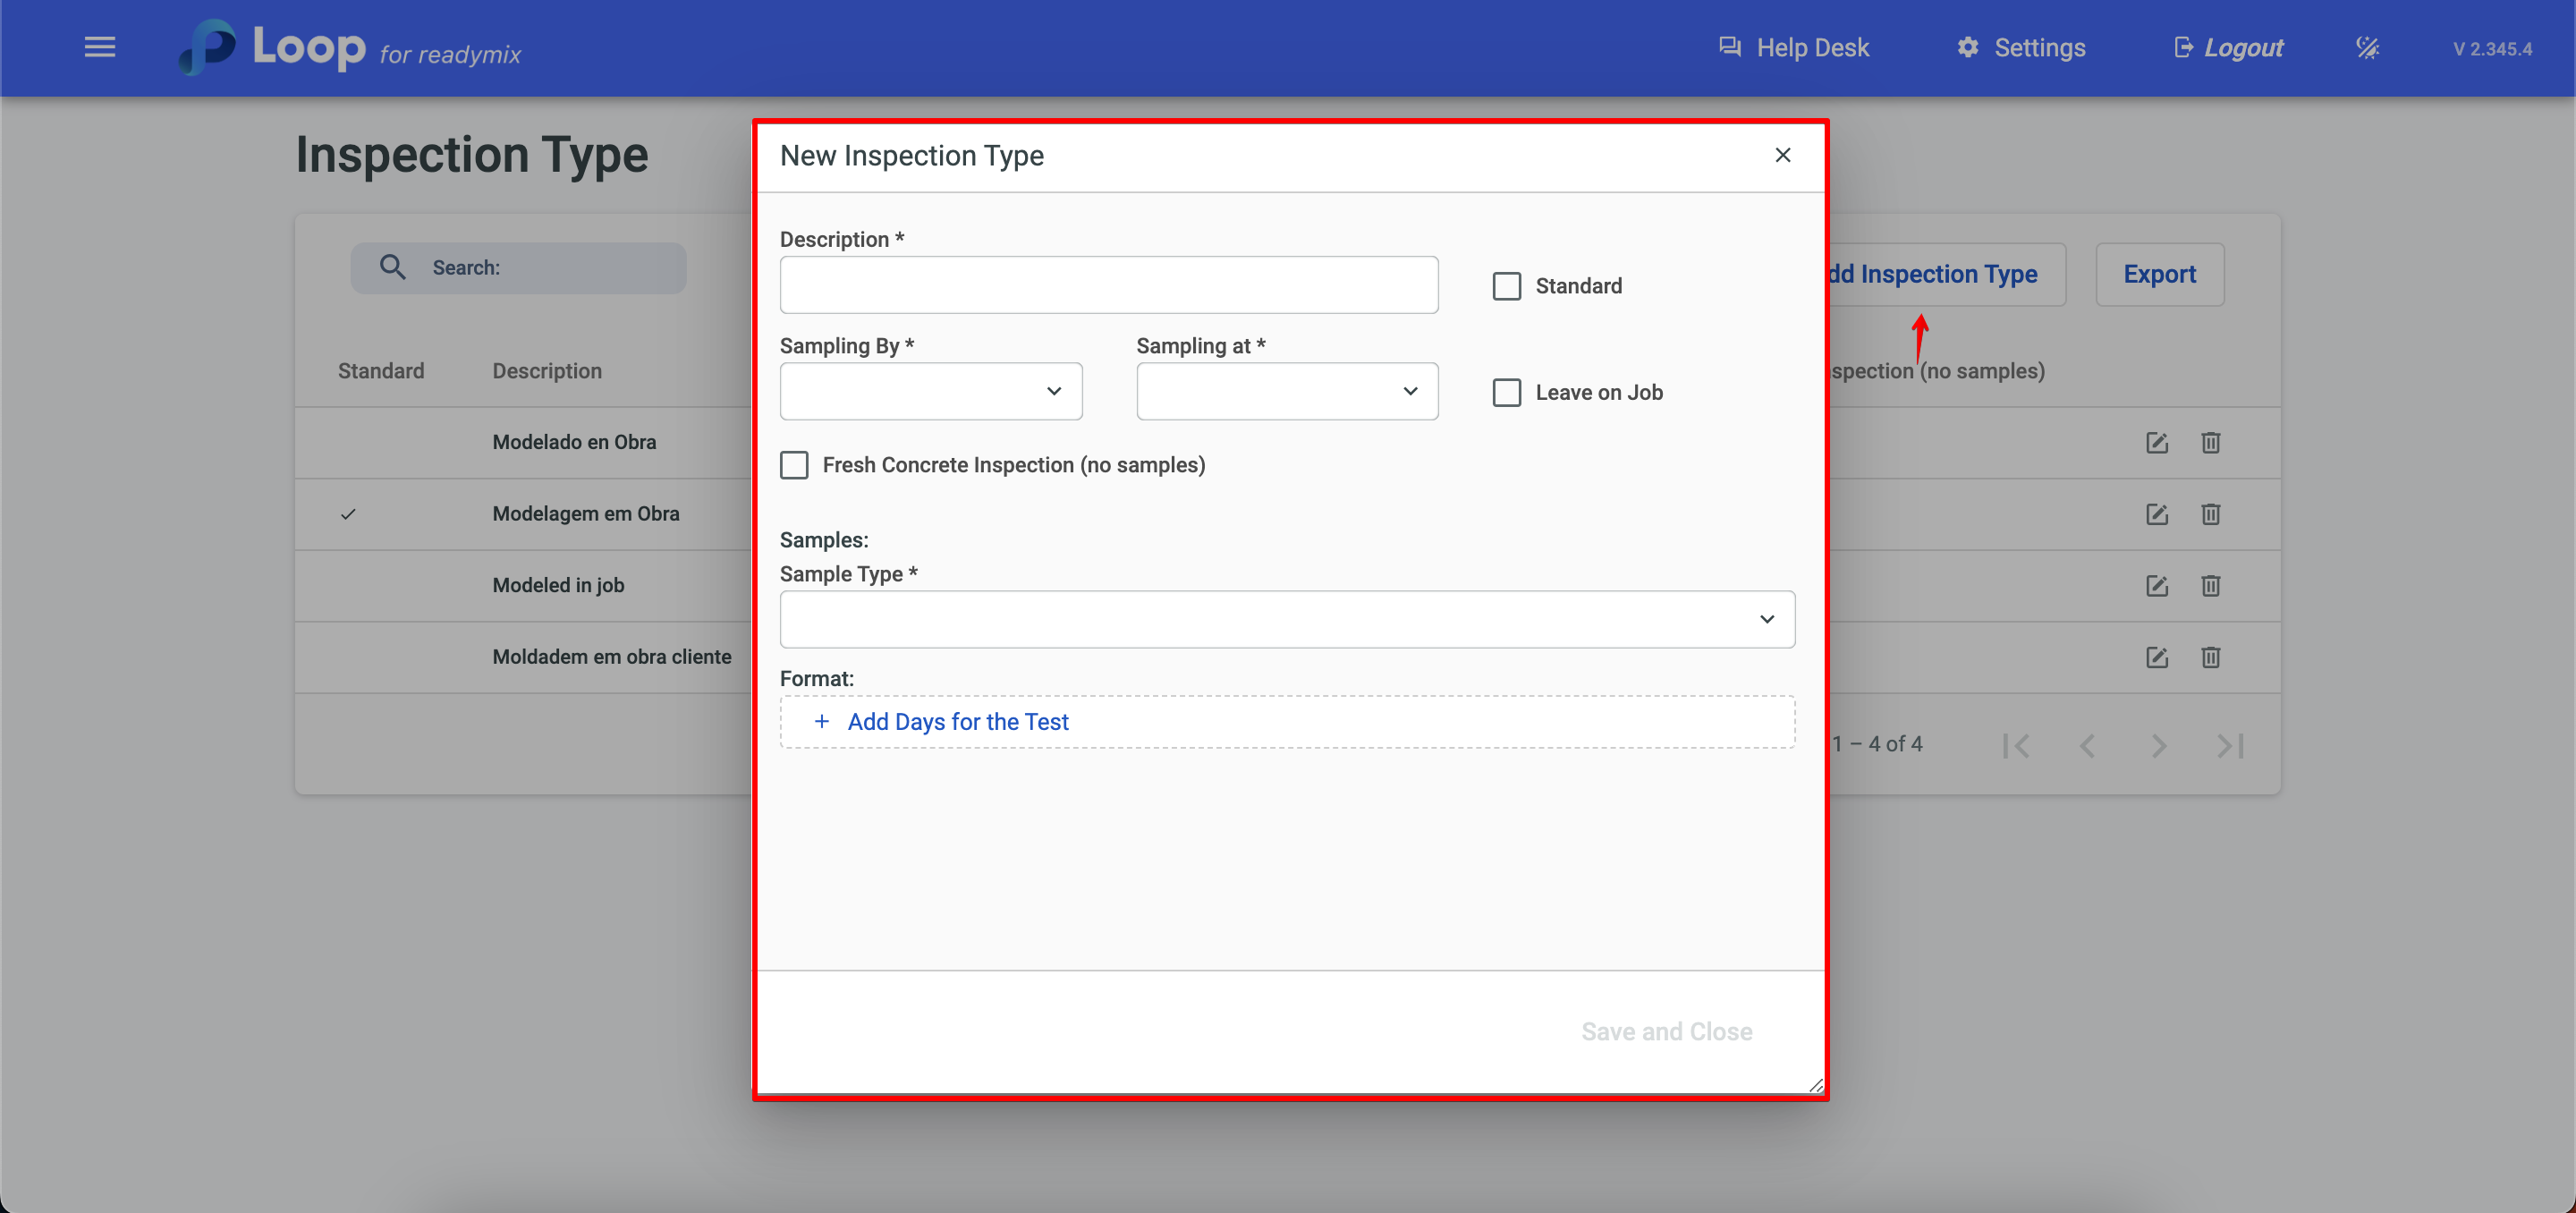Click edit icon for Modelado en Obra row
Screen dimensions: 2576x1213
tap(2156, 442)
